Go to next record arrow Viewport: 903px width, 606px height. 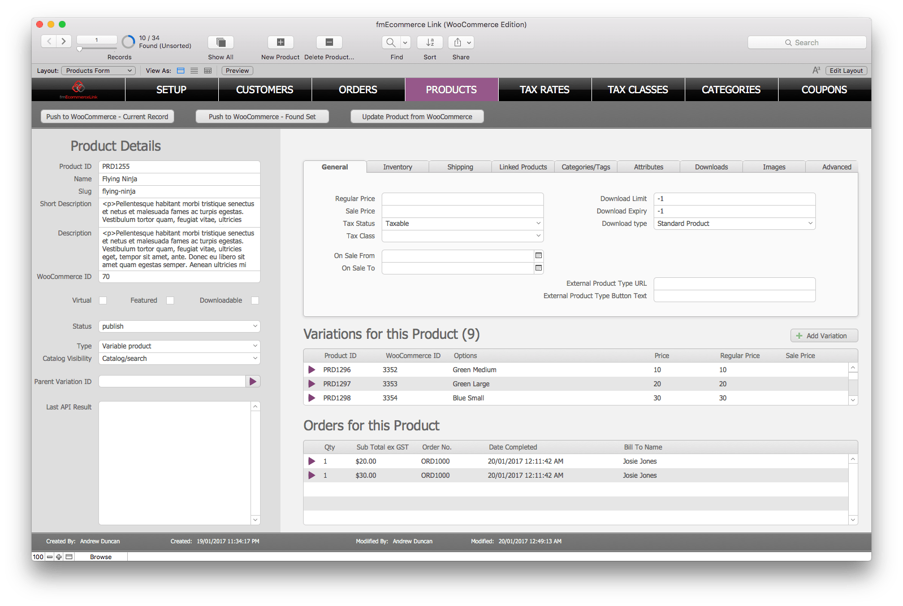(x=64, y=41)
